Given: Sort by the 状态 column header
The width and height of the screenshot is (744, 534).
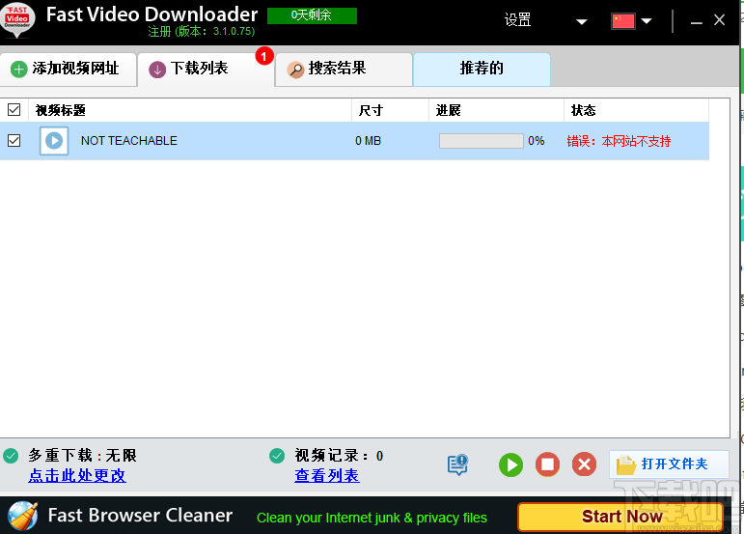Looking at the screenshot, I should (x=636, y=110).
